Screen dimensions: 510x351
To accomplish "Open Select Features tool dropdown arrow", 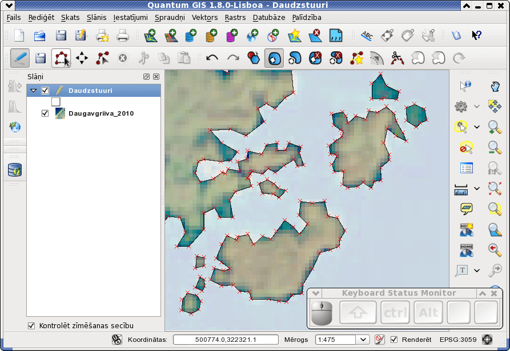I will (x=476, y=127).
